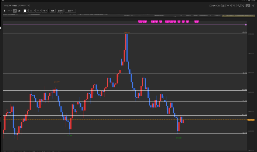Screen dimensions: 257x152
Task: Open the USD/JPY 4時間足 chart selector
Action: coord(16,5)
